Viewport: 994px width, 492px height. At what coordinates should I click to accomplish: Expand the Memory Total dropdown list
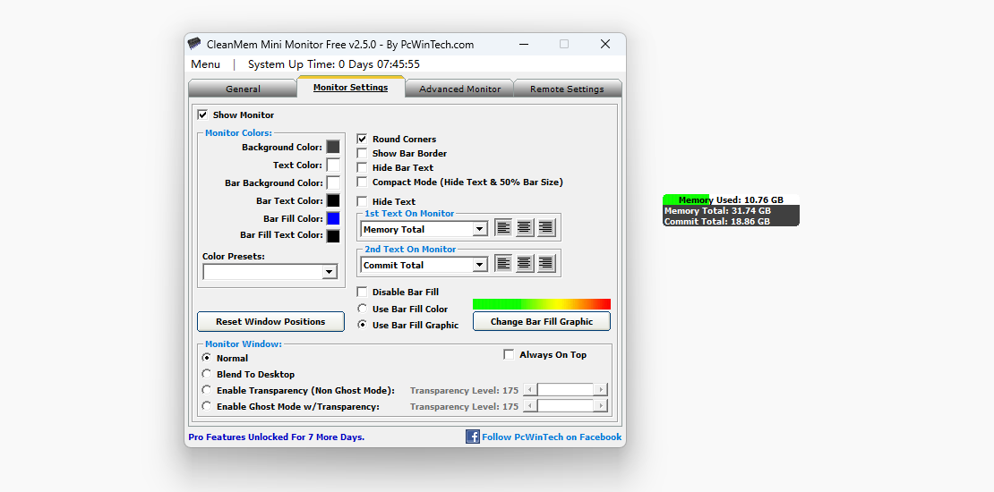tap(479, 229)
